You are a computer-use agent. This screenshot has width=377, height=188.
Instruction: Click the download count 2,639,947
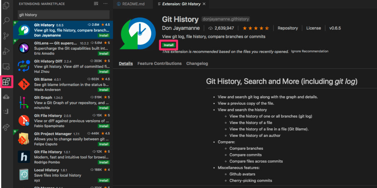221,28
